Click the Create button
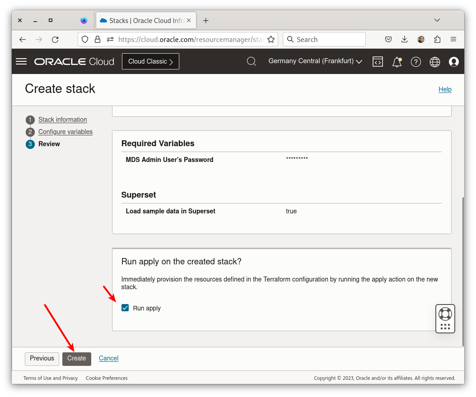Screen dimensions: 476x397 (x=76, y=358)
